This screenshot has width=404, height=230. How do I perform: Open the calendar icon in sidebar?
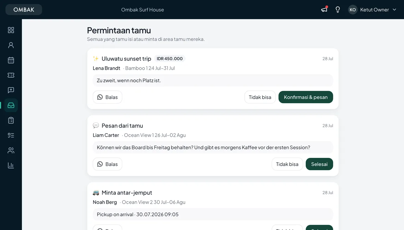11,60
